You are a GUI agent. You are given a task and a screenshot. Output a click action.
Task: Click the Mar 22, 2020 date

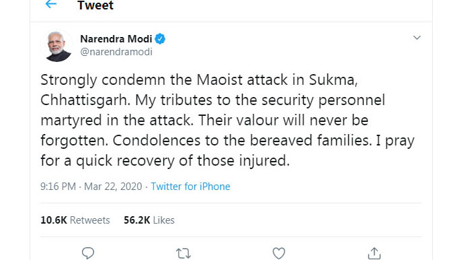[113, 187]
